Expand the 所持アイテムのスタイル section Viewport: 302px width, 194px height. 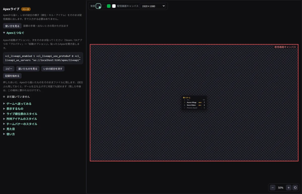point(20,119)
